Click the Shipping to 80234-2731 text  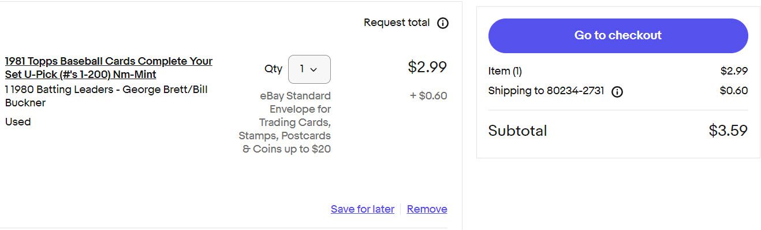(x=546, y=91)
